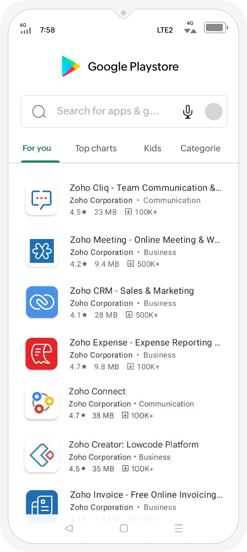
Task: Tap the red Zoho Expense icon
Action: click(41, 354)
